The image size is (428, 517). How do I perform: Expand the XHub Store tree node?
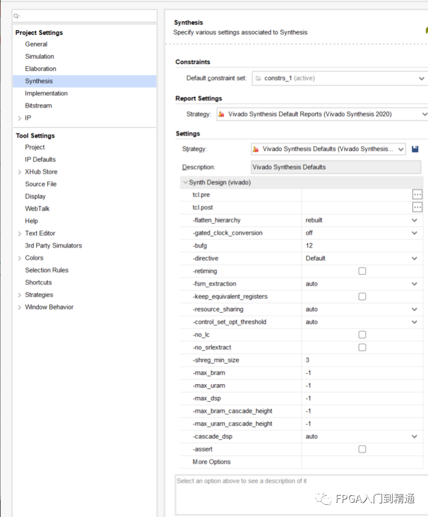(20, 172)
